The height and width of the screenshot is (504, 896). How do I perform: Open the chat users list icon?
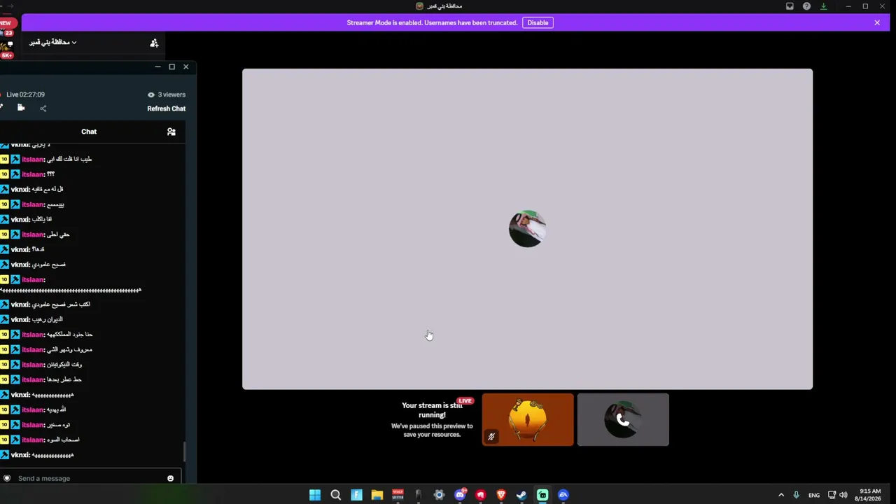[x=171, y=132]
